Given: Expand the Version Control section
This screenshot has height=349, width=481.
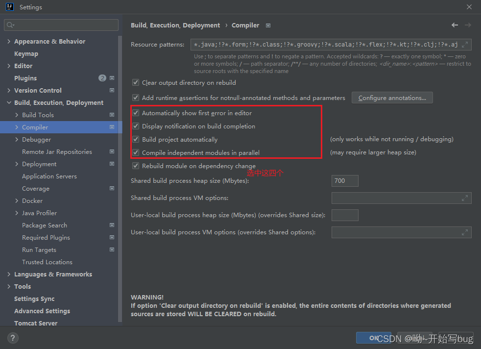Looking at the screenshot, I should 9,91.
